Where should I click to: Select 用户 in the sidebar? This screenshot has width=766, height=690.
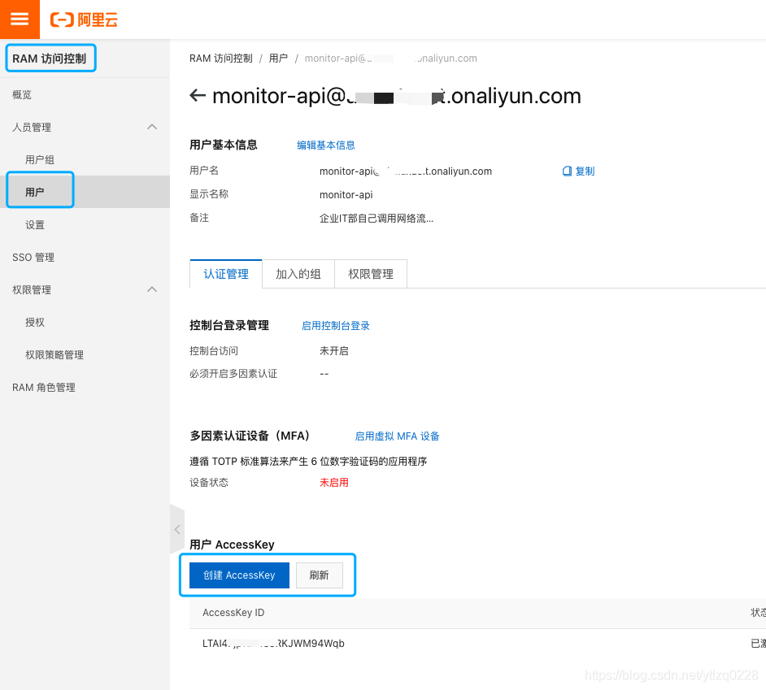coord(35,192)
